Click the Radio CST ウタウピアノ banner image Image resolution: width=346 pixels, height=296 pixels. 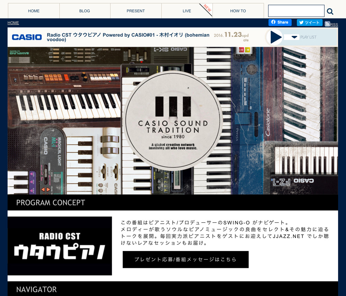tap(60, 246)
